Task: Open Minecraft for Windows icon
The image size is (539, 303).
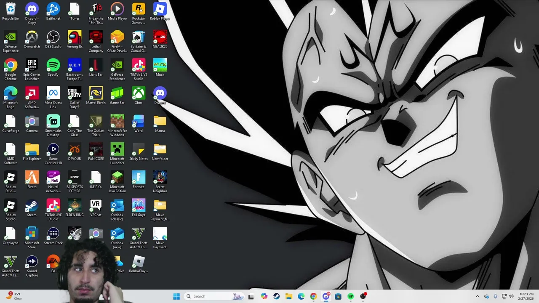Action: [x=117, y=126]
